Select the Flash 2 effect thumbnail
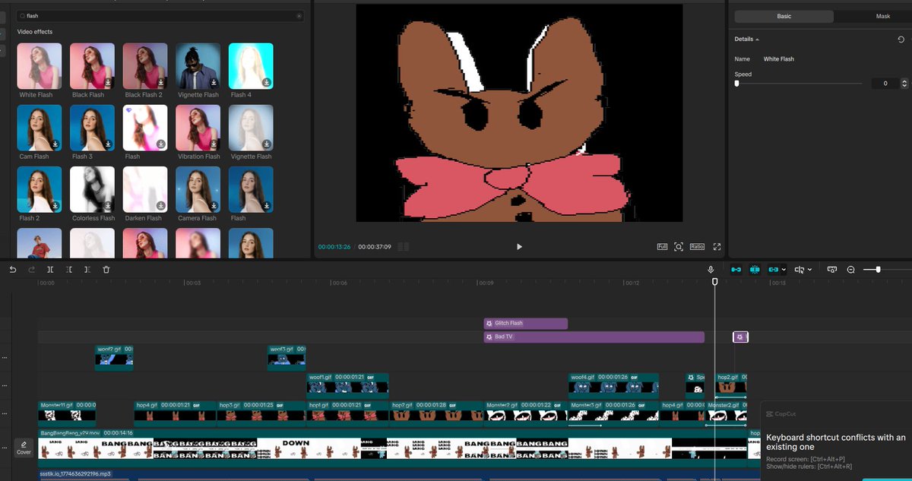Image resolution: width=912 pixels, height=481 pixels. tap(40, 189)
